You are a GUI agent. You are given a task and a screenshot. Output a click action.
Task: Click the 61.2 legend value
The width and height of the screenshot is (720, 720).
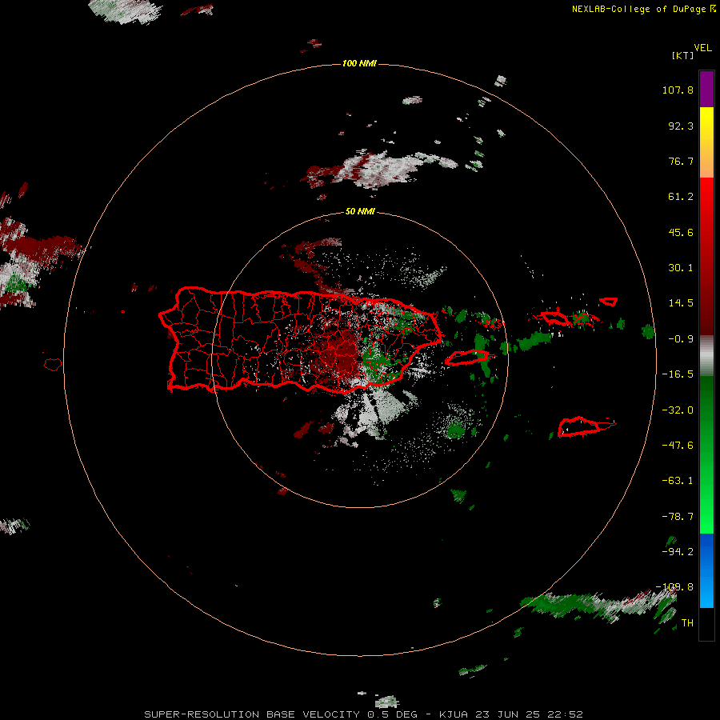[x=681, y=197]
